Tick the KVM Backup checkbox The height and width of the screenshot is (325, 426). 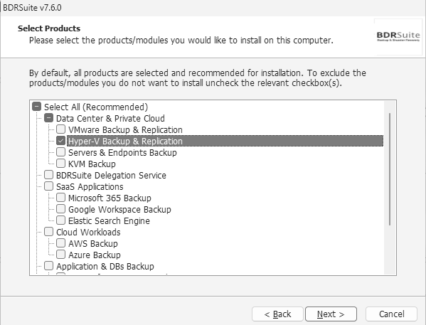pyautogui.click(x=61, y=164)
